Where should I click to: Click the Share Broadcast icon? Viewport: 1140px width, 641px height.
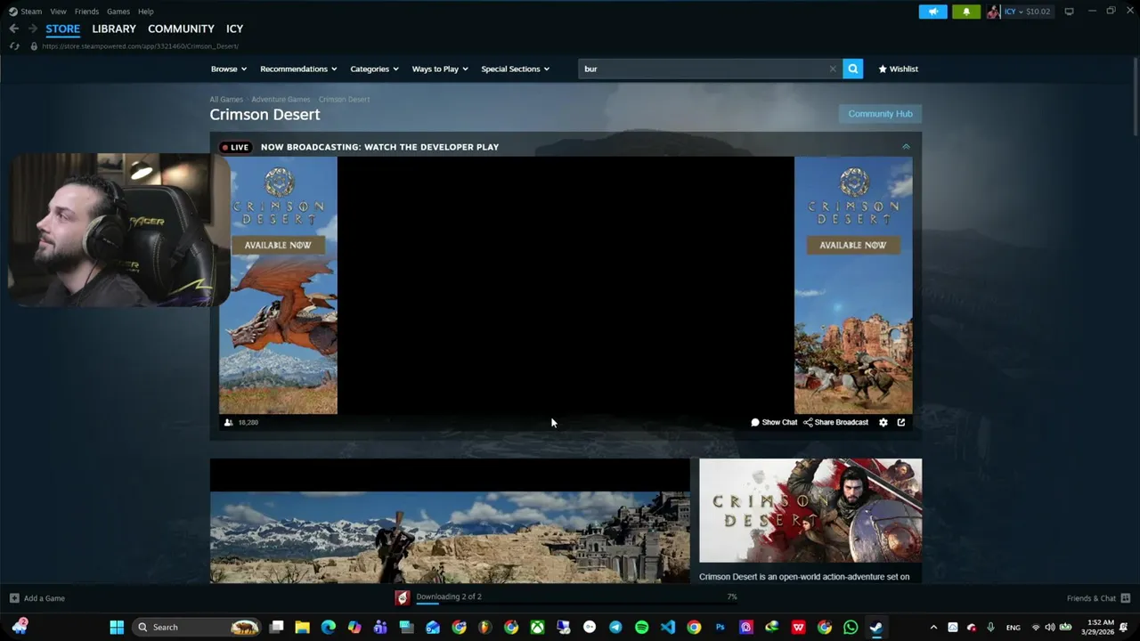point(808,422)
